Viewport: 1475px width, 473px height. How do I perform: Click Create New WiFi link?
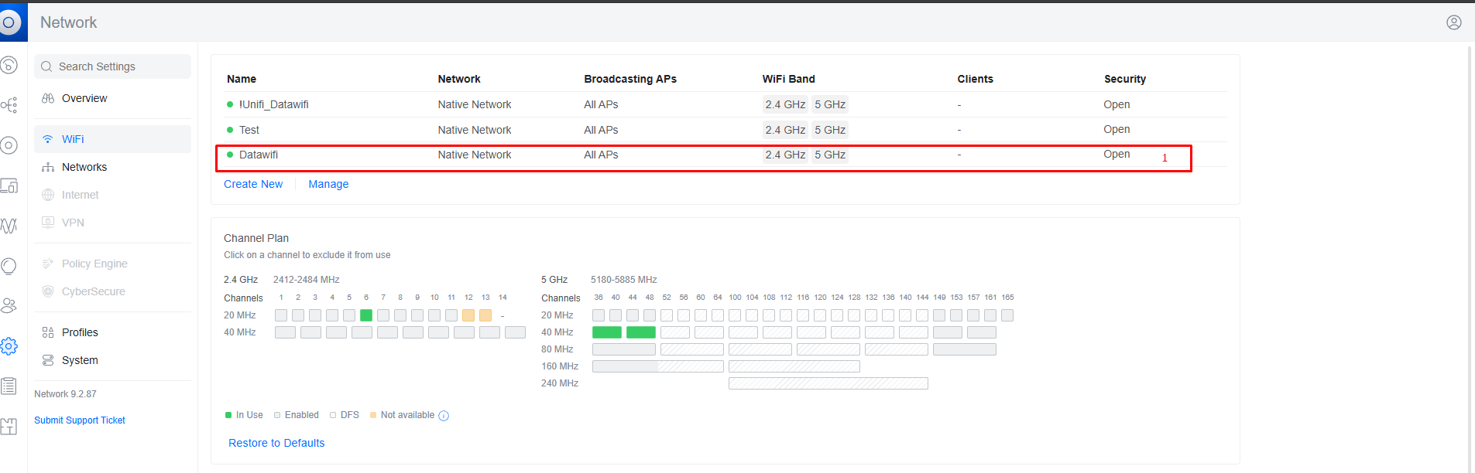pyautogui.click(x=253, y=184)
